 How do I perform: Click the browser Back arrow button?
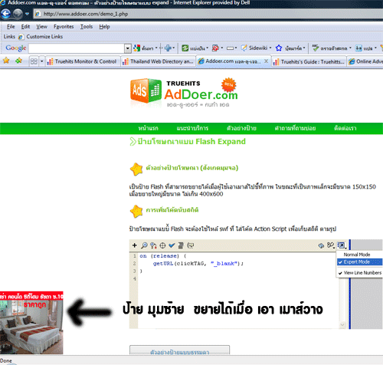[5, 14]
